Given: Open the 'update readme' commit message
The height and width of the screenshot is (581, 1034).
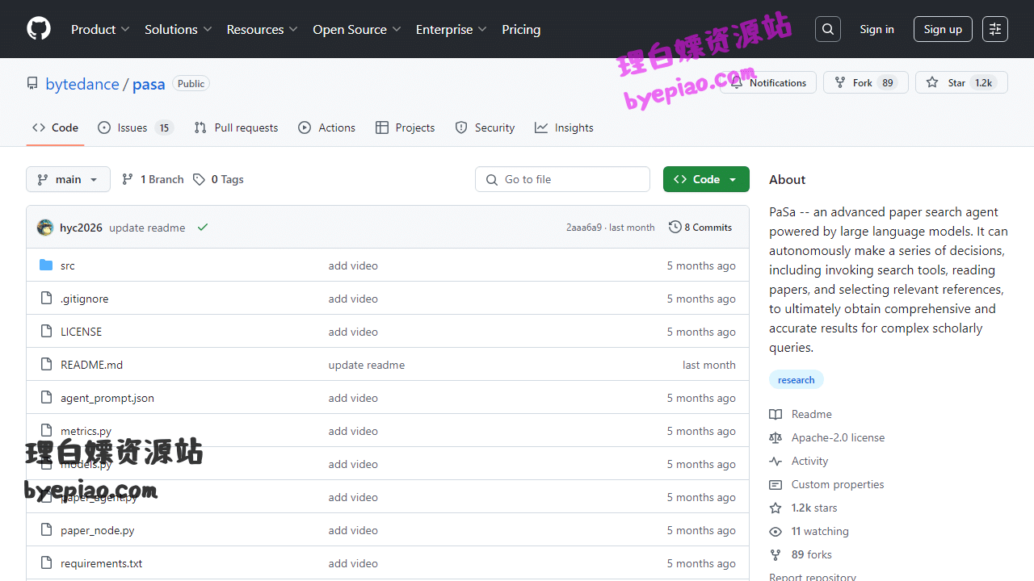Looking at the screenshot, I should pyautogui.click(x=147, y=228).
